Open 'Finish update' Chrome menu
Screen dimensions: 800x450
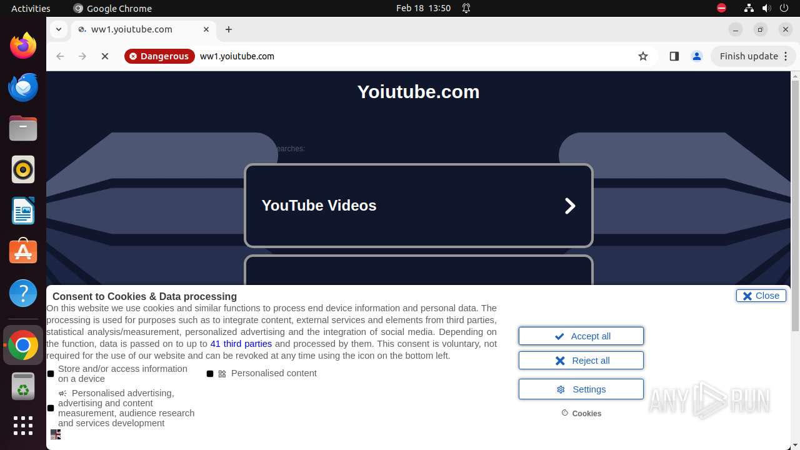click(753, 56)
